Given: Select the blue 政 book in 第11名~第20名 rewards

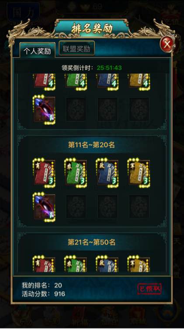Looking at the screenshot, I should [107, 172].
